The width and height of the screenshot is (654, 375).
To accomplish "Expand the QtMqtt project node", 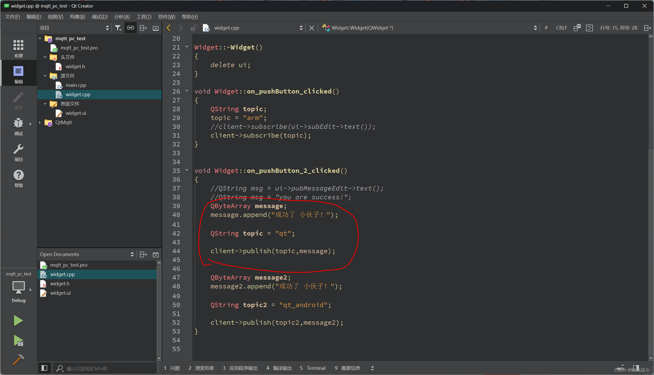I will [40, 123].
